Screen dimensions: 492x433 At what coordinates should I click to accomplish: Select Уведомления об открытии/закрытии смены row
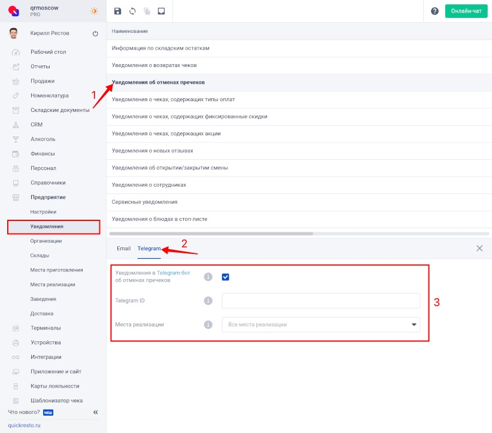[299, 168]
